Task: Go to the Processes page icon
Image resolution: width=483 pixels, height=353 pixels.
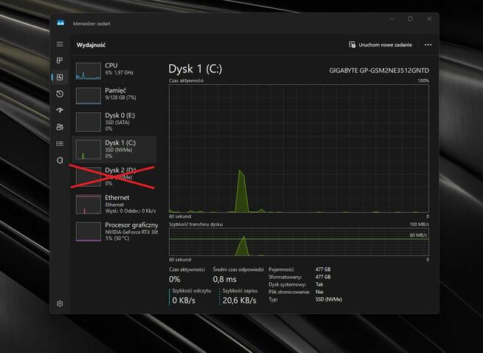Action: pyautogui.click(x=60, y=61)
